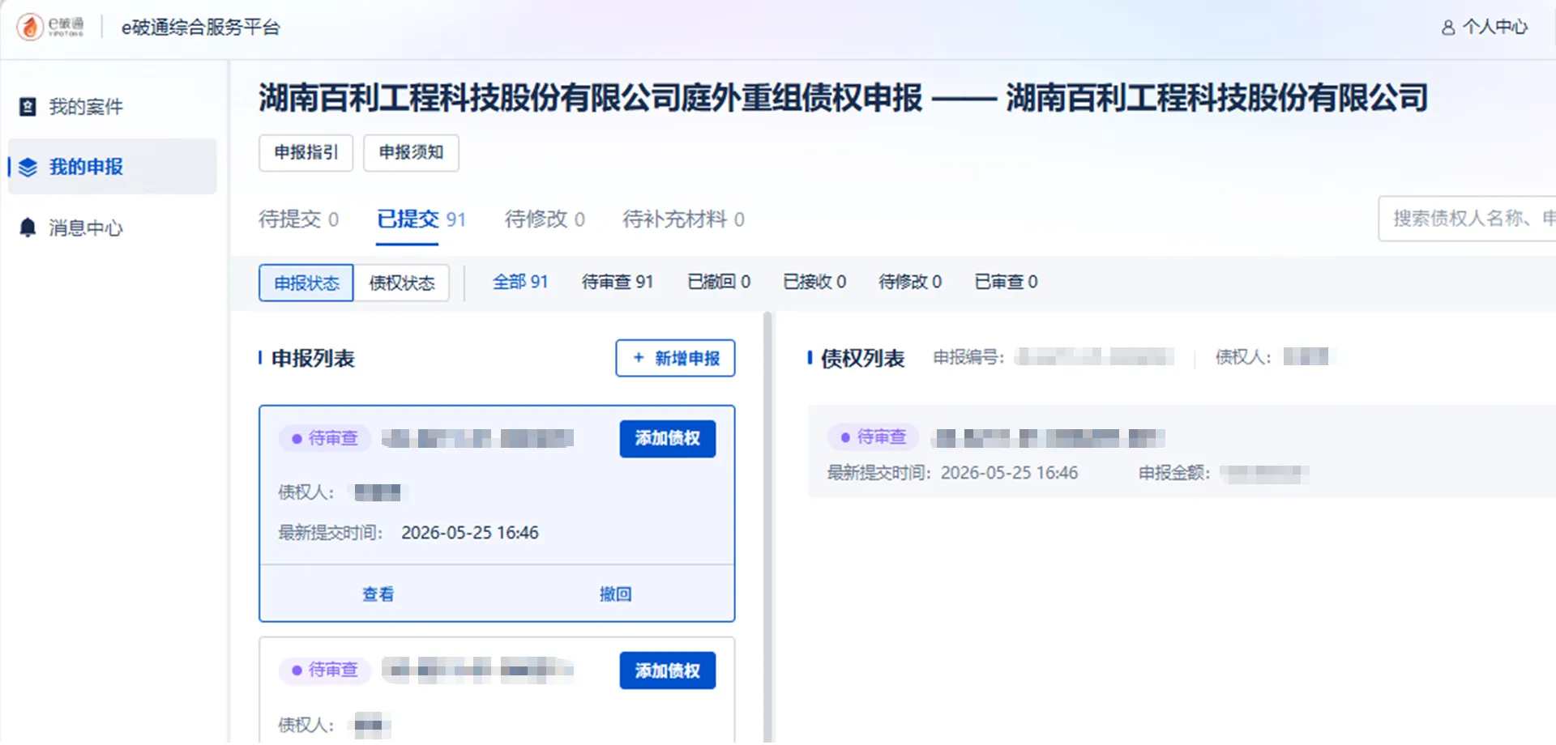1556x745 pixels.
Task: Click the vertical scrollbar of 申报列表
Action: [767, 528]
